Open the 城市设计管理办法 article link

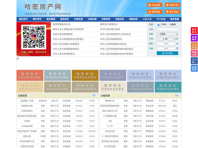(109, 24)
